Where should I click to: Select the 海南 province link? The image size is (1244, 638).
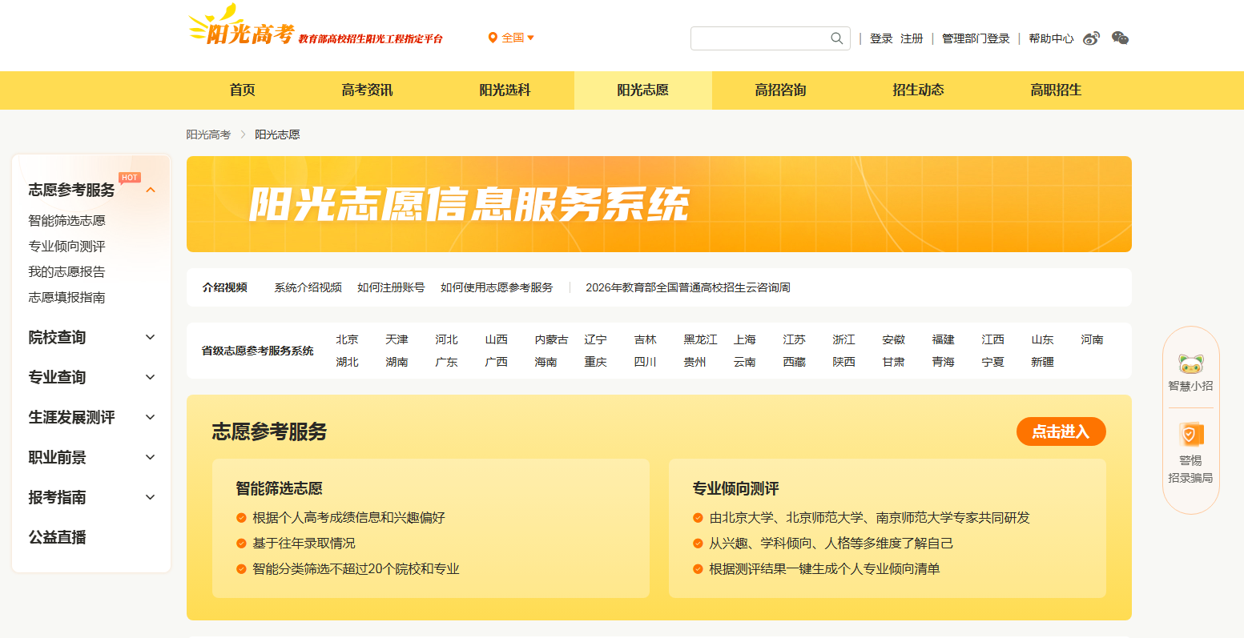point(546,362)
